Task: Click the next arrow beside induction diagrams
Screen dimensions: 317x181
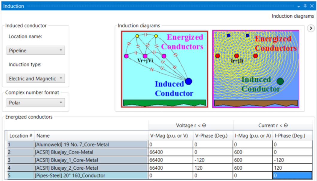Action: tap(311, 28)
